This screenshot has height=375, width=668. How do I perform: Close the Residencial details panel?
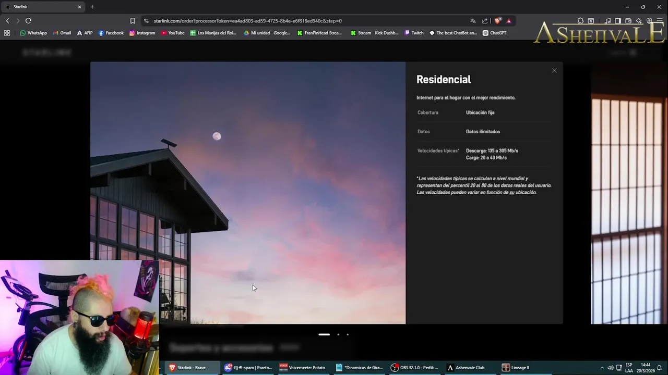tap(554, 70)
